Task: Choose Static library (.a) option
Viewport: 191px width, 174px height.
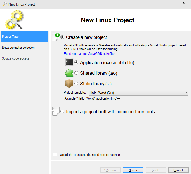Action: [x=76, y=84]
